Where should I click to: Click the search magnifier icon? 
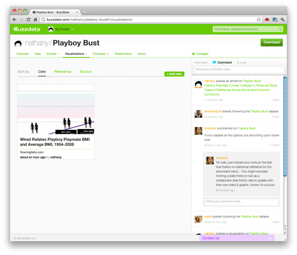(280, 29)
